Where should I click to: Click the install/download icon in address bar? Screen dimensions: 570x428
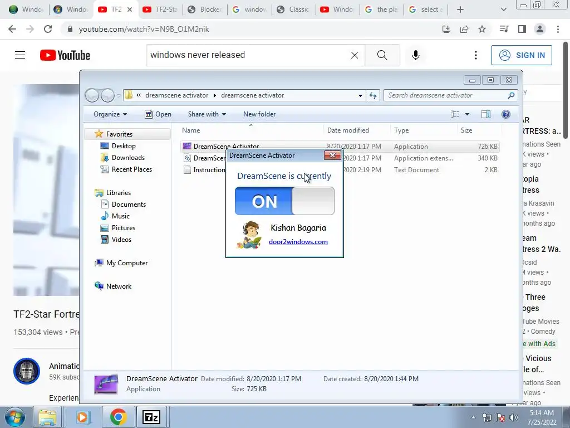446,29
